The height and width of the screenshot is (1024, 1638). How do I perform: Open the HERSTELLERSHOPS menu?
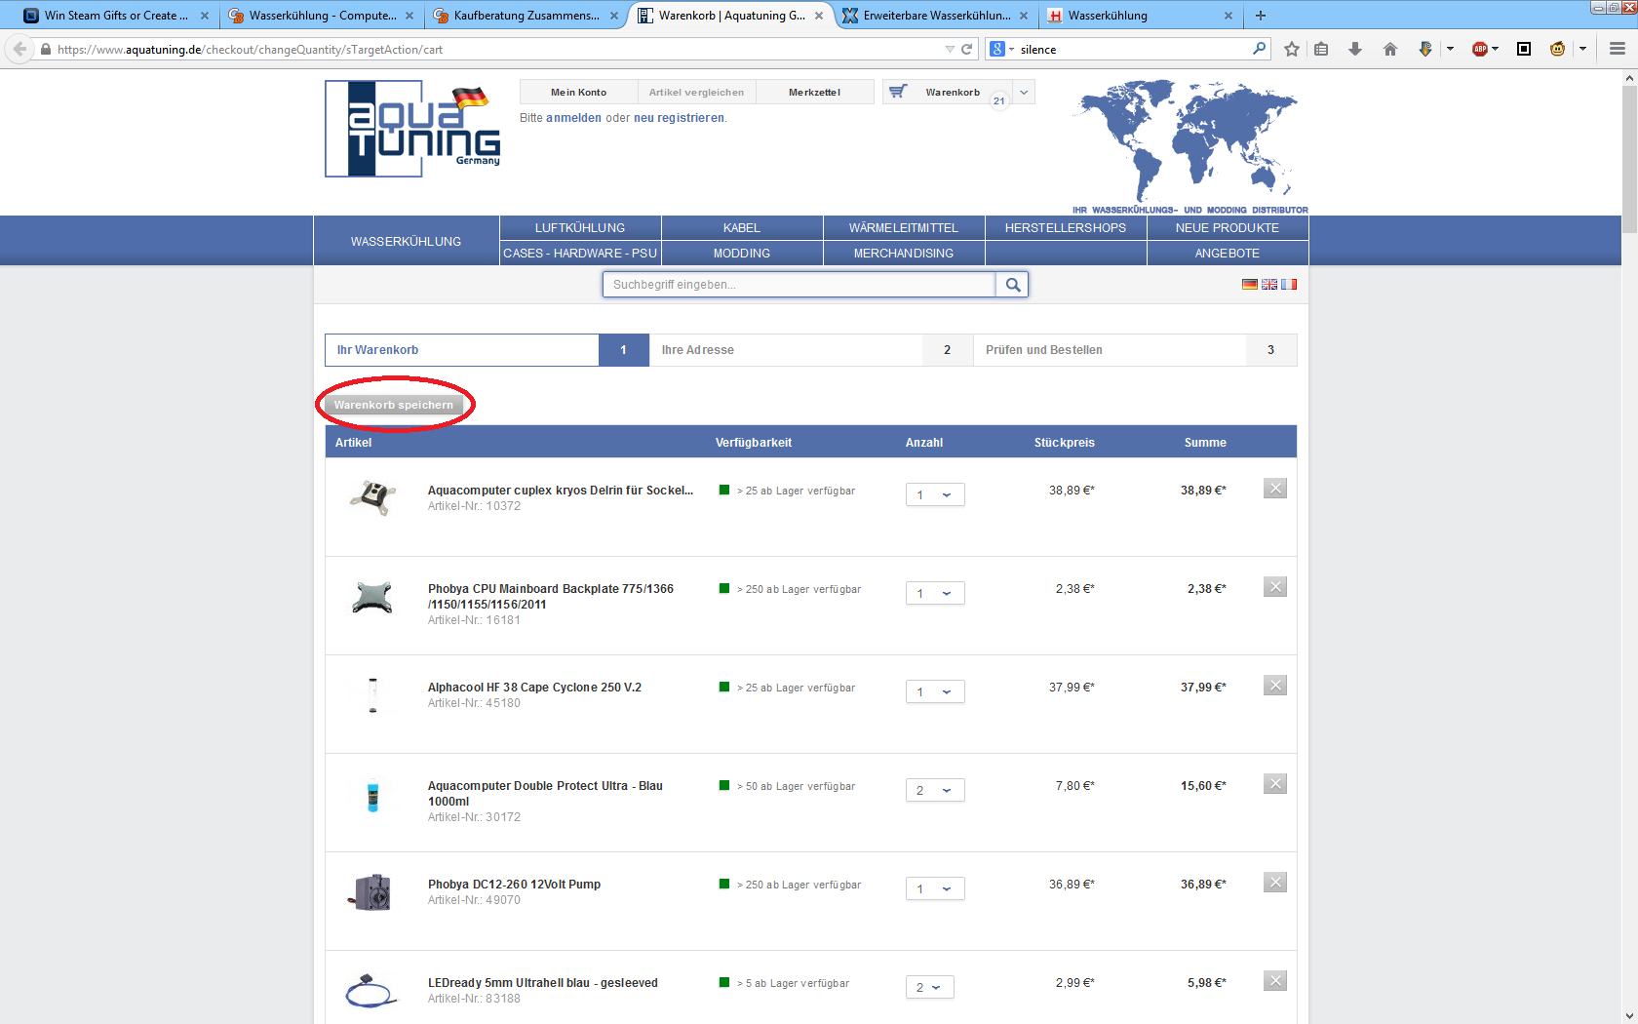pyautogui.click(x=1066, y=228)
